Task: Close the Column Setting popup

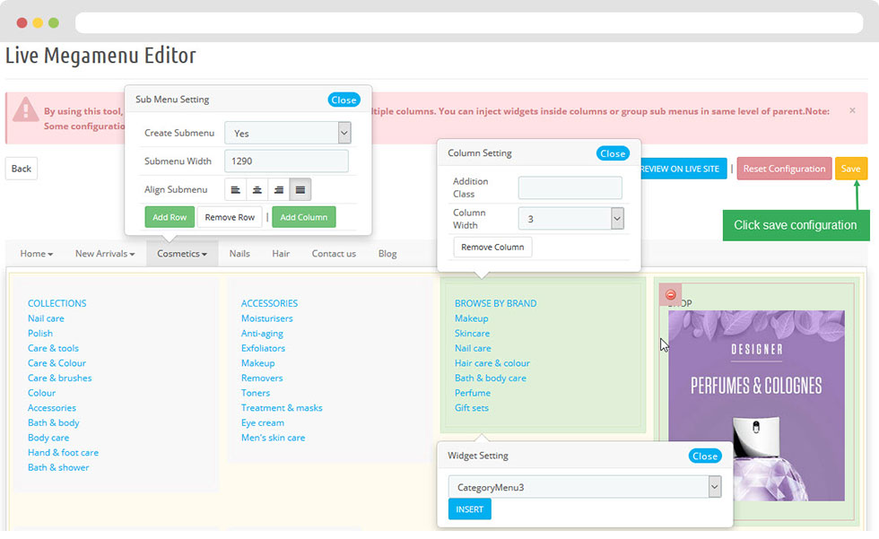Action: tap(613, 153)
